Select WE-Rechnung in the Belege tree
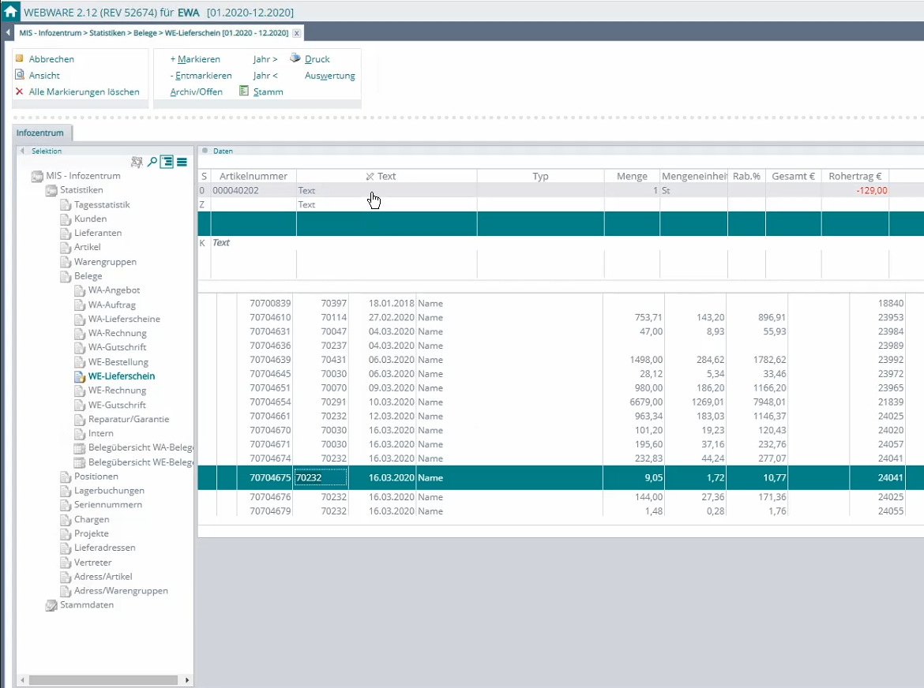The width and height of the screenshot is (924, 688). point(117,391)
